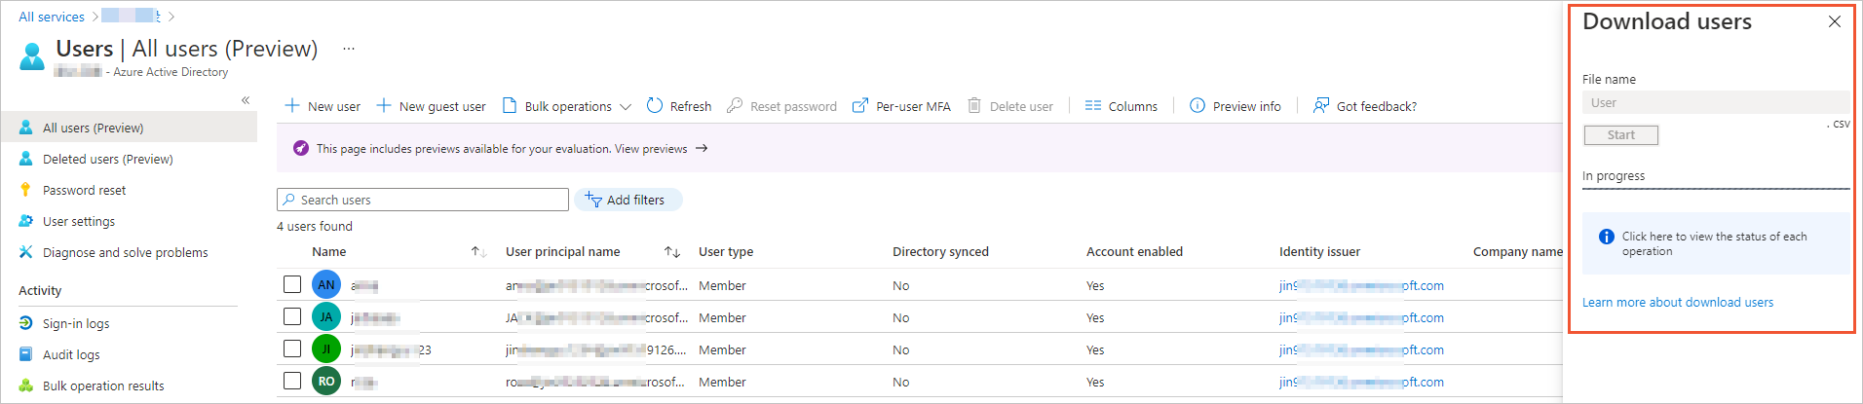The image size is (1863, 404).
Task: Expand the Bulk operations dropdown
Action: [626, 107]
